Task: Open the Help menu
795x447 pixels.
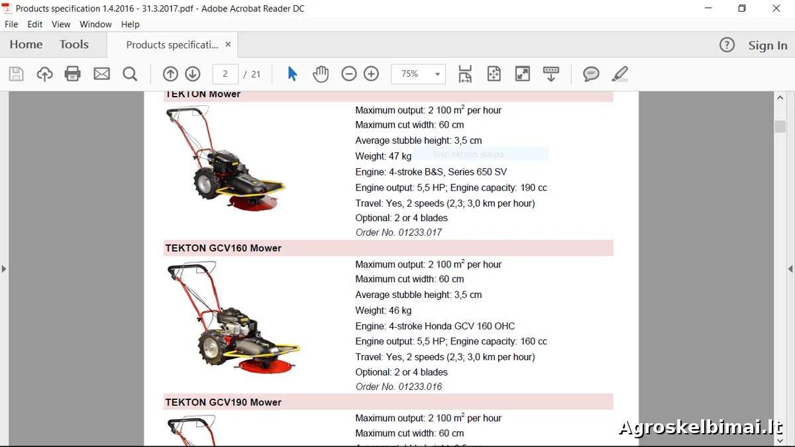Action: point(131,24)
